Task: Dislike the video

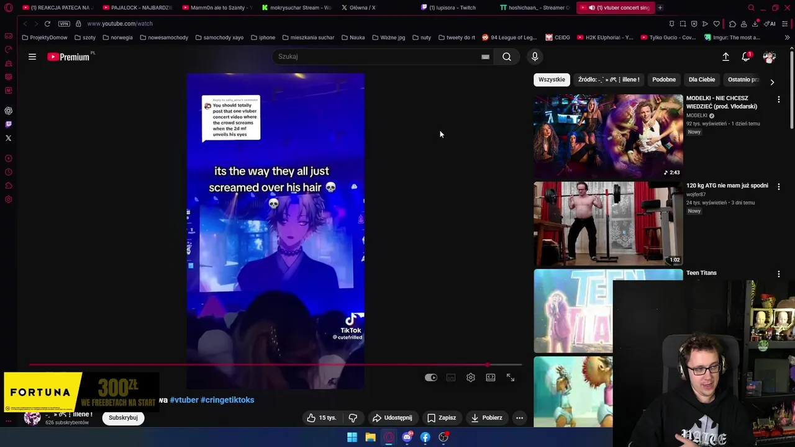Action: coord(353,418)
